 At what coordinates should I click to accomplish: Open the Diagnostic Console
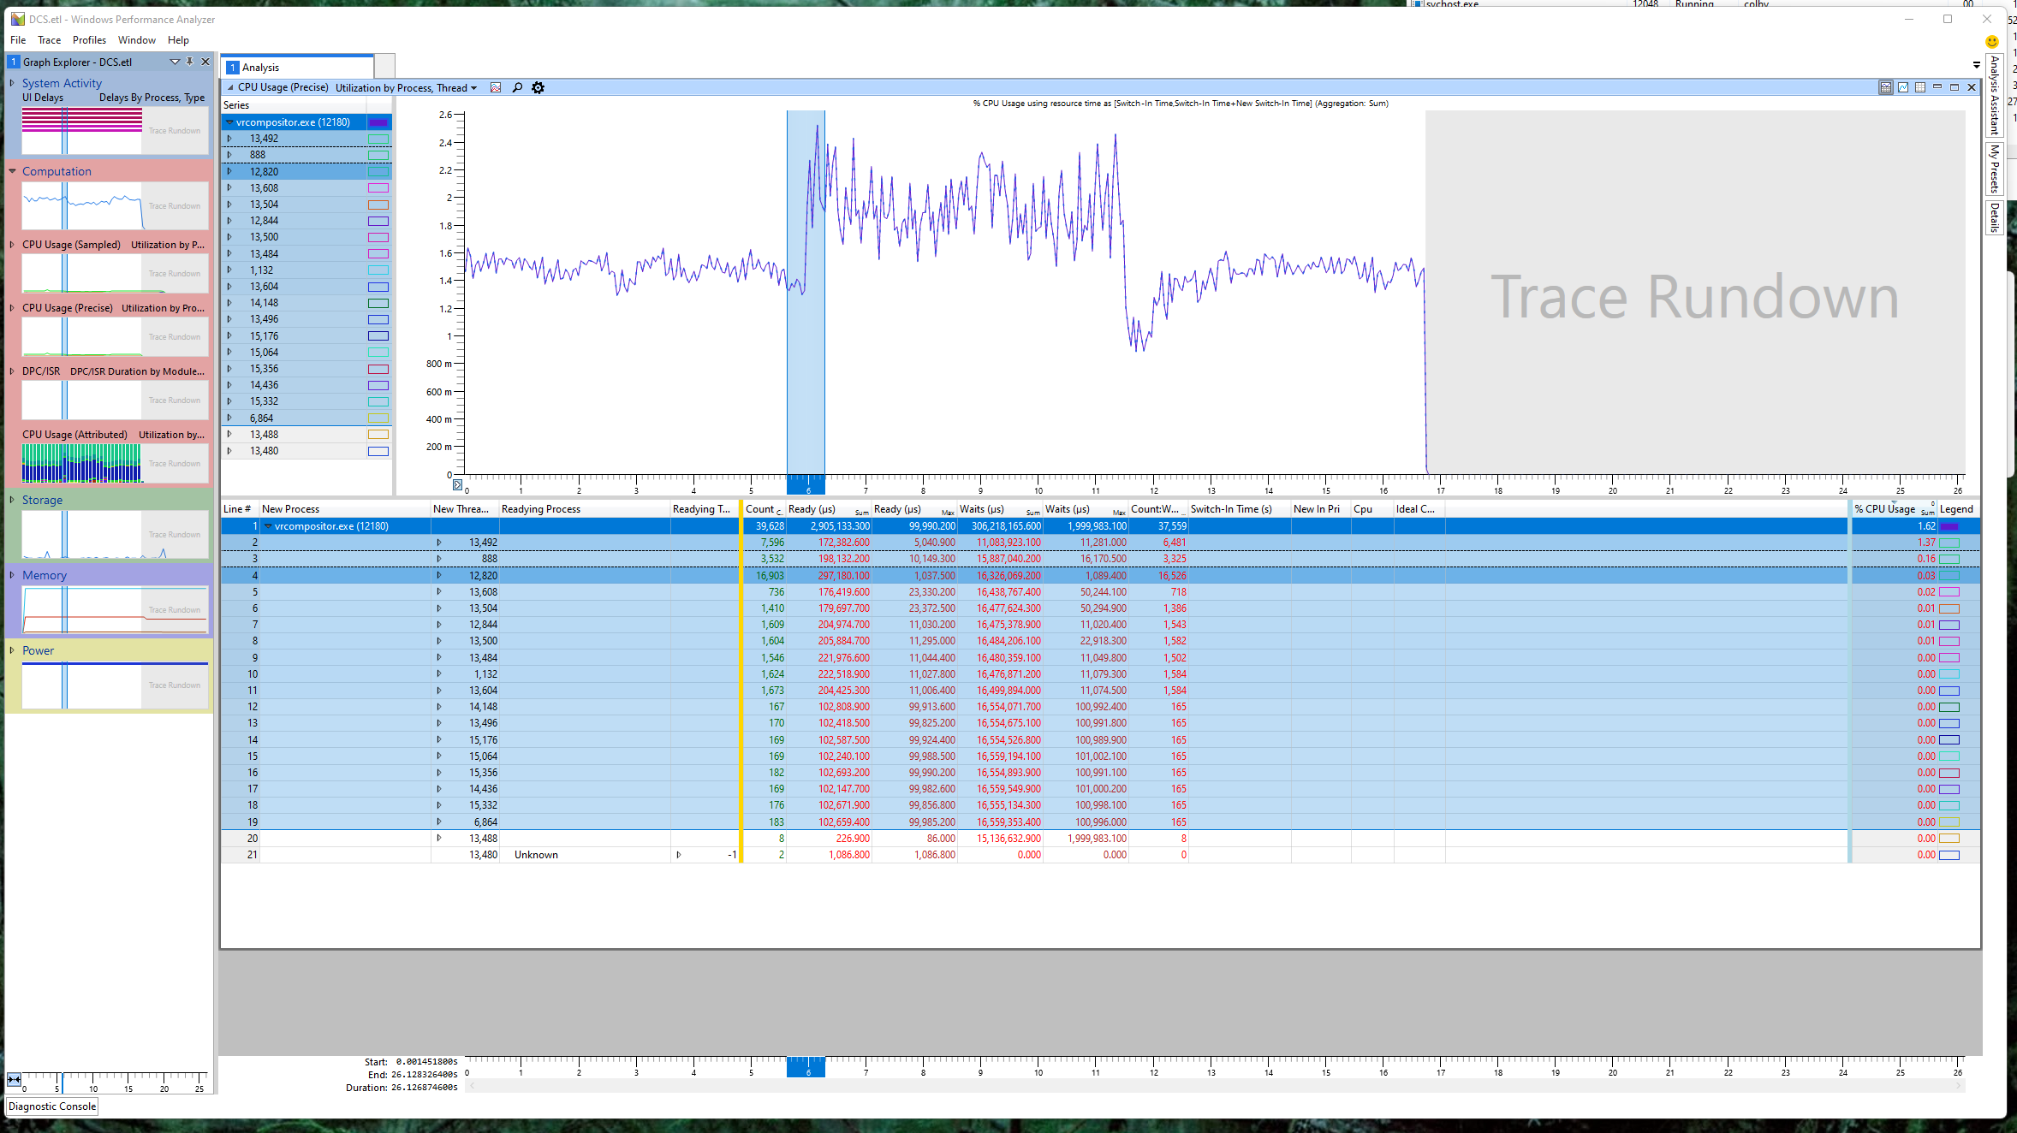pos(52,1106)
